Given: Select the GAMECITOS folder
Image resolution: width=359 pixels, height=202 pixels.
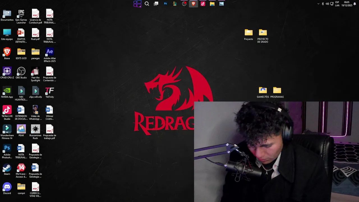Looking at the screenshot, I should 263,92.
